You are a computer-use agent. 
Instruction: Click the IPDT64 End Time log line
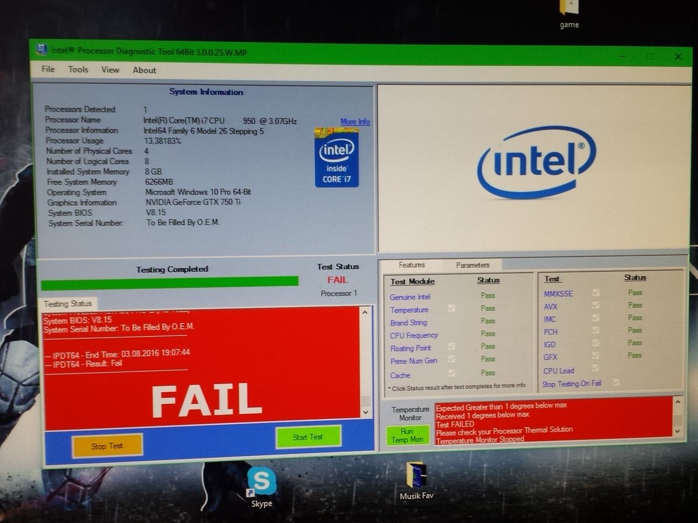click(117, 353)
